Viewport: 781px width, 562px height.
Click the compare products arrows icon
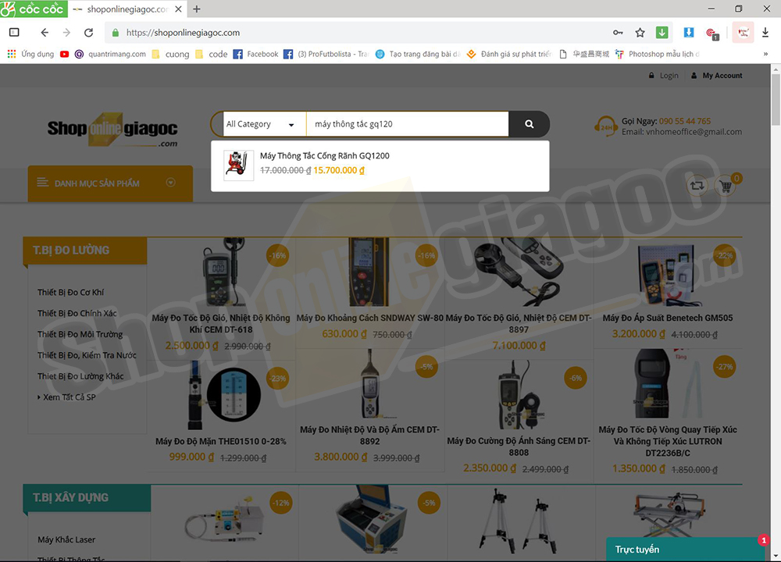click(x=697, y=187)
